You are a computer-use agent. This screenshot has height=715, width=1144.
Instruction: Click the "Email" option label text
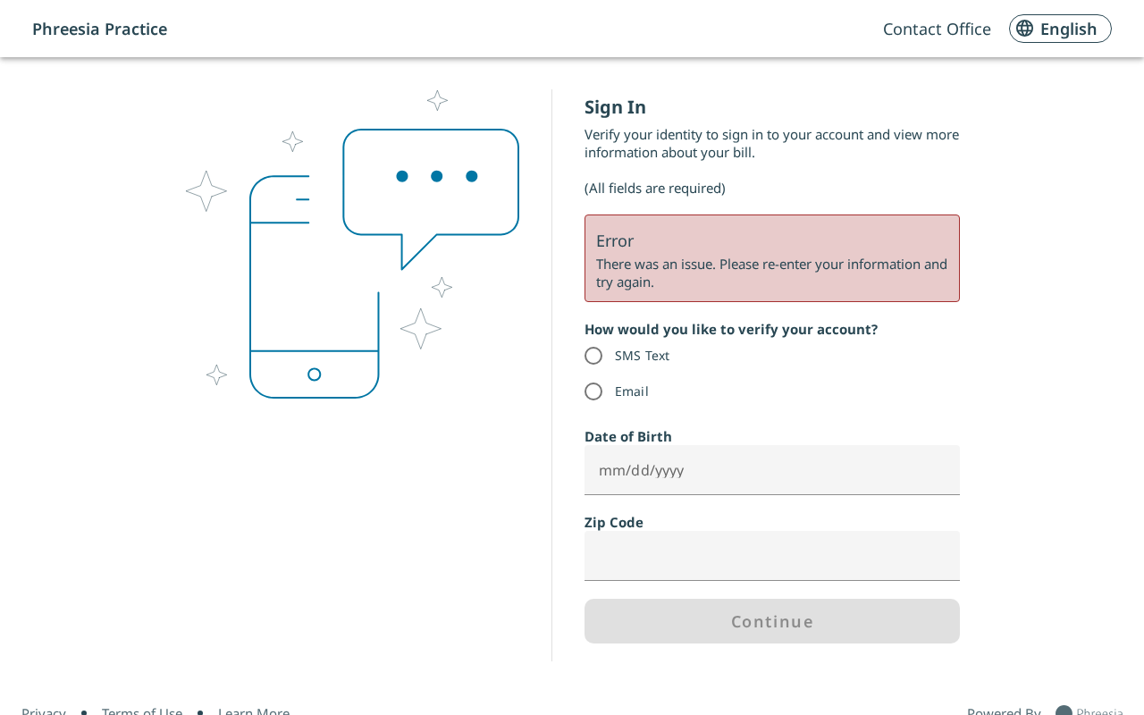pyautogui.click(x=631, y=391)
